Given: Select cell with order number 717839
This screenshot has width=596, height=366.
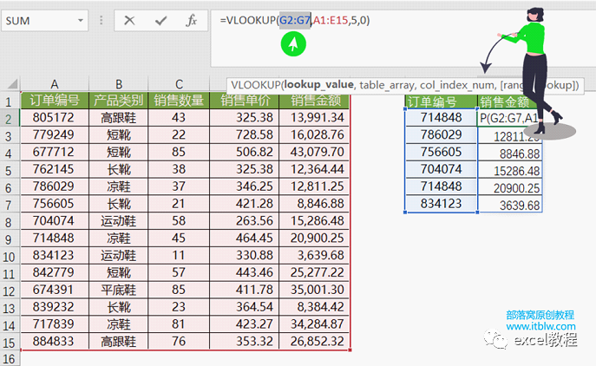Looking at the screenshot, I should pyautogui.click(x=55, y=324).
